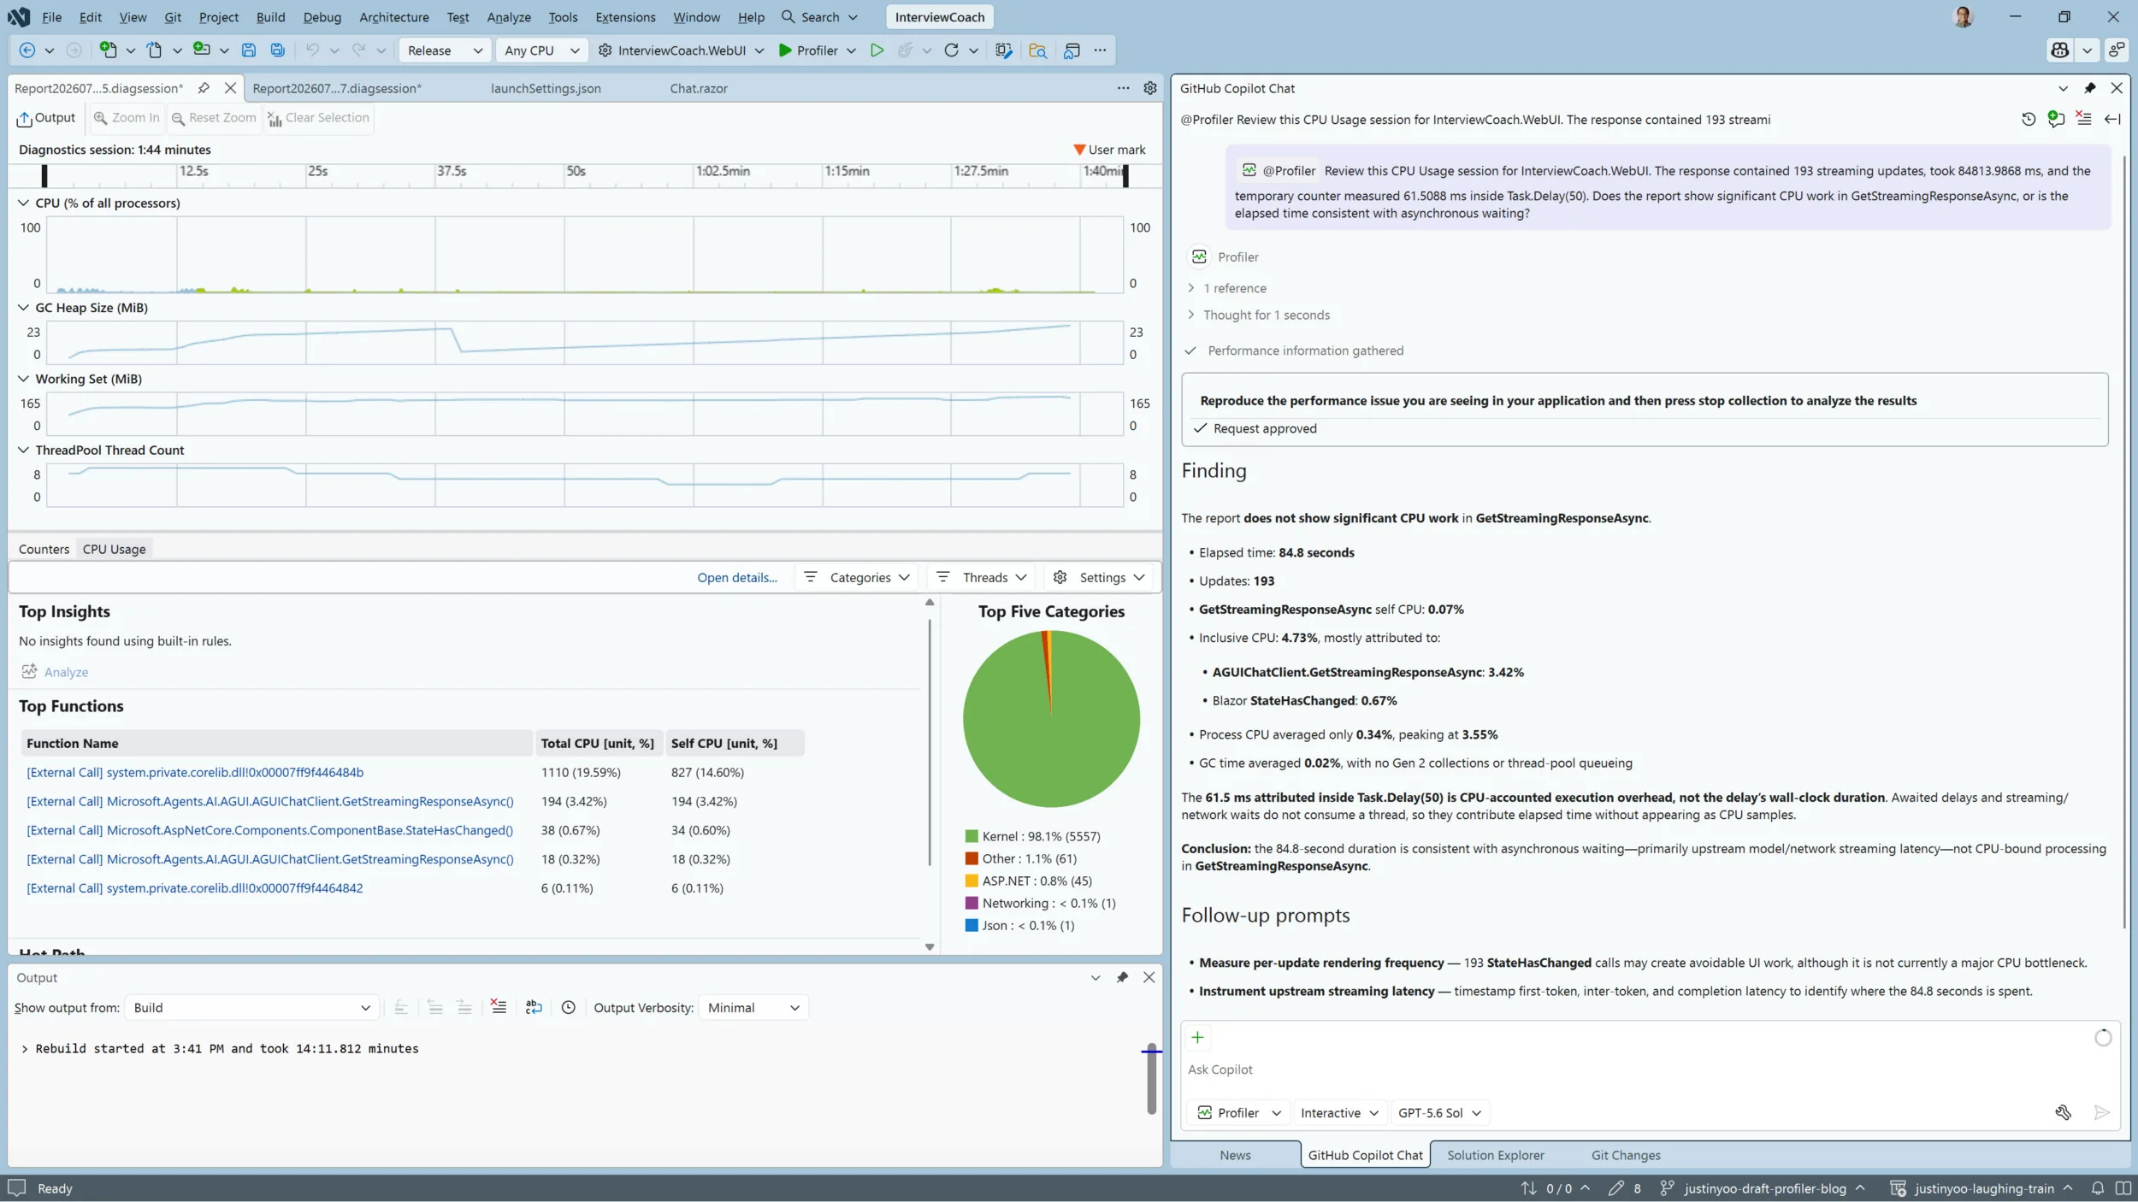
Task: Click the New Item toolbar icon
Action: (108, 50)
